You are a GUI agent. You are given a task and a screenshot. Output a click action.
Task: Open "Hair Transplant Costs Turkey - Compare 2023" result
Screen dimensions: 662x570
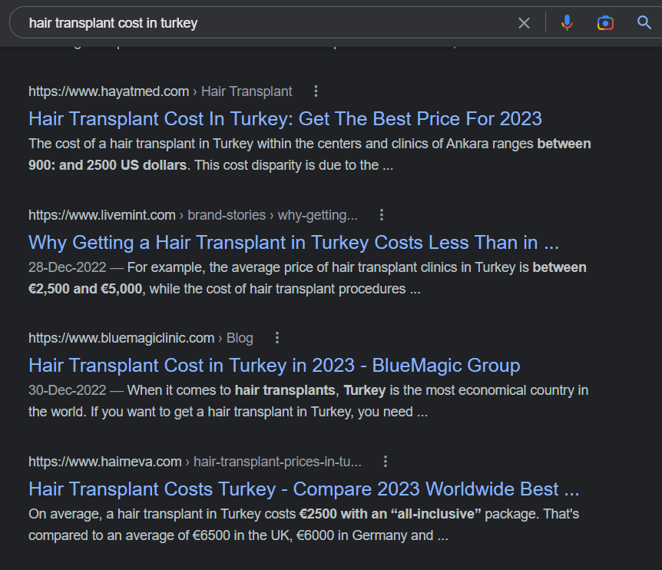coord(303,489)
